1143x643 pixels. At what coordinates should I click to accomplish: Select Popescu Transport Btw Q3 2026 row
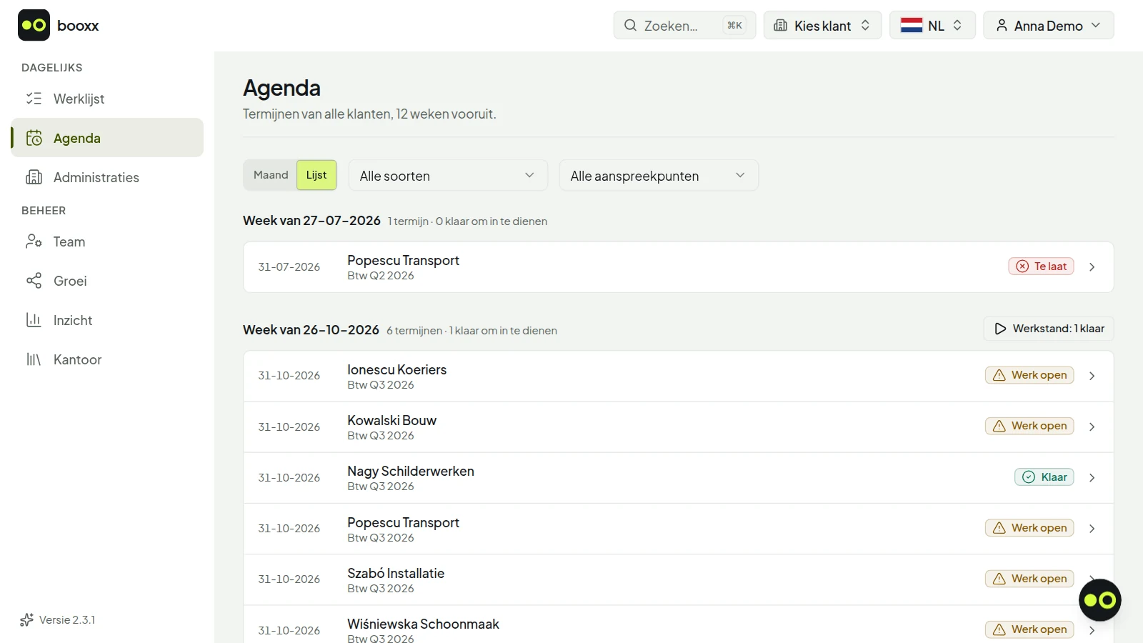[679, 529]
